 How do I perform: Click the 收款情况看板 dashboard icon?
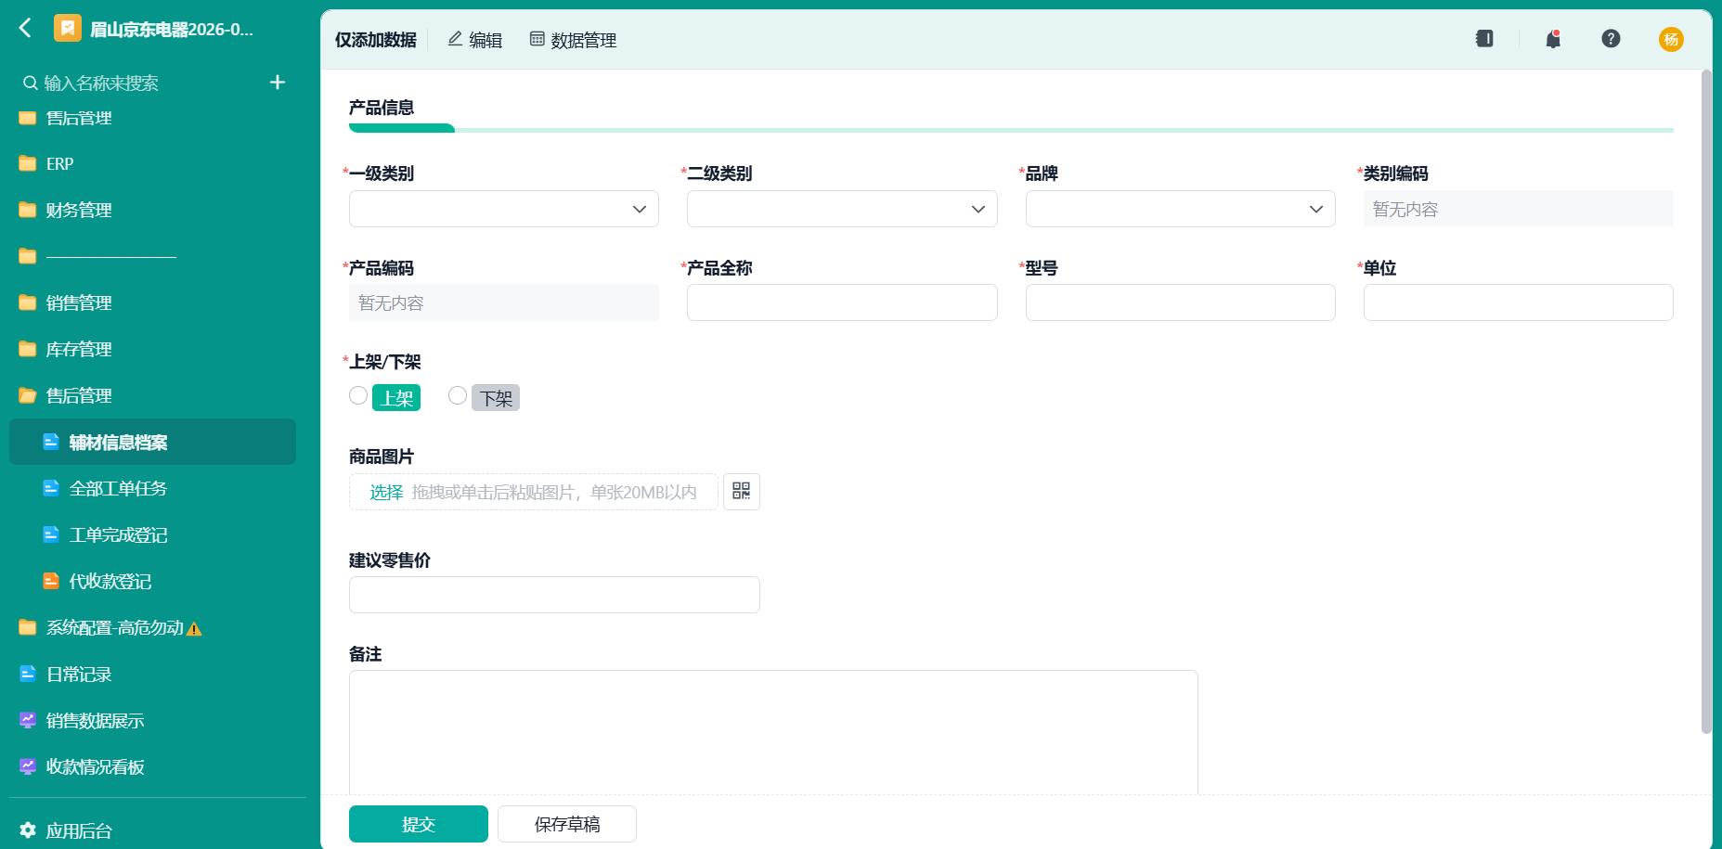tap(28, 767)
